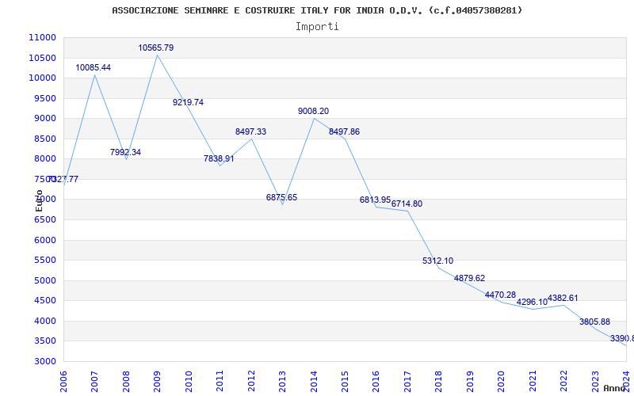
Task: Select data label 10565.79
Action: coord(155,48)
